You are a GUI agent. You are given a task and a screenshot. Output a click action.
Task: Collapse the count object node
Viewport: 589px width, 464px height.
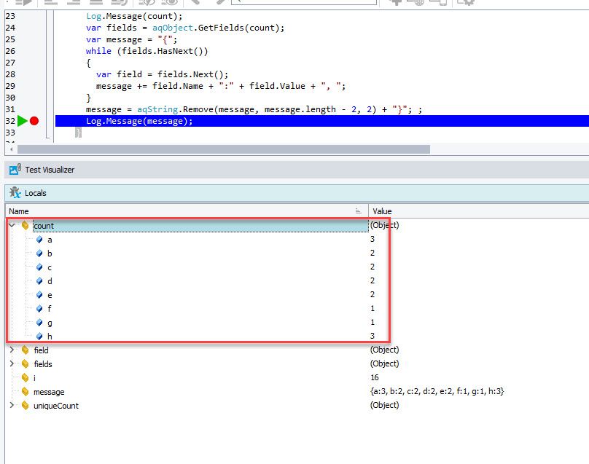tap(12, 226)
